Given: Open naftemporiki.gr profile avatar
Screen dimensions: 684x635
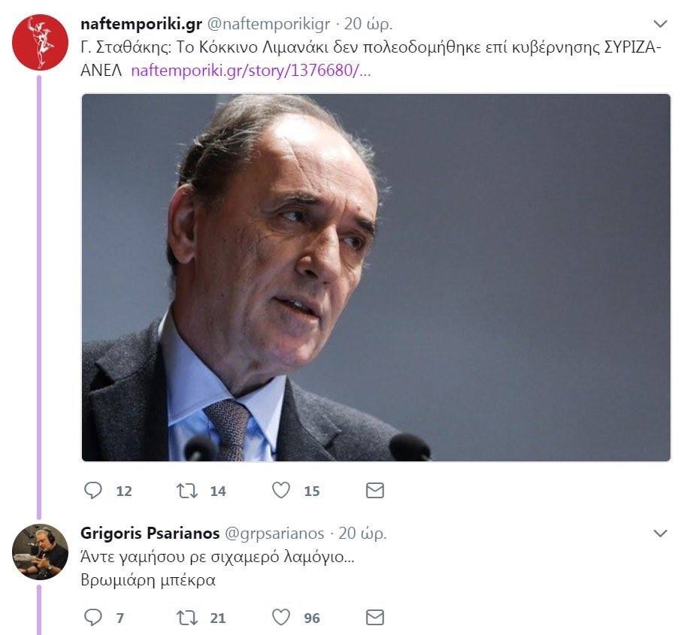Looking at the screenshot, I should pyautogui.click(x=40, y=42).
